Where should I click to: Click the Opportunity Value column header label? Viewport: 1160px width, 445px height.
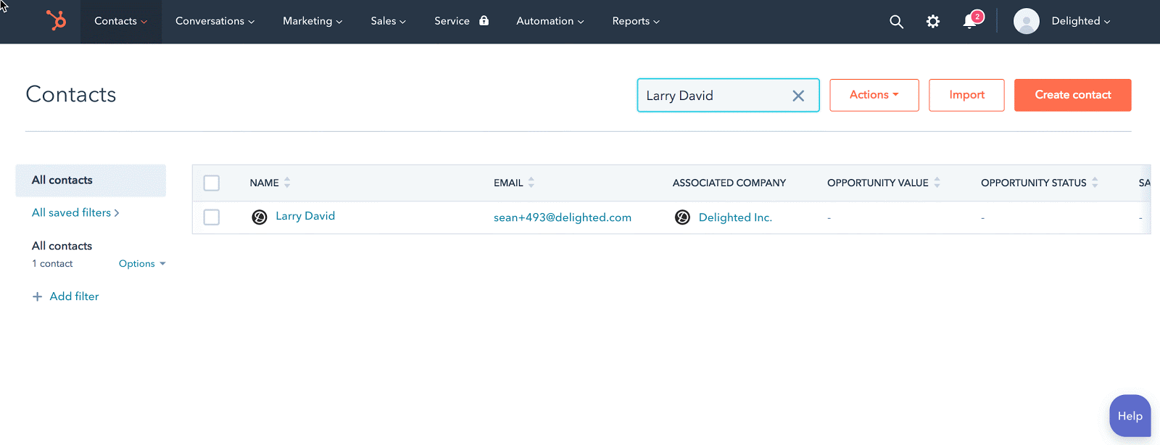click(x=878, y=183)
